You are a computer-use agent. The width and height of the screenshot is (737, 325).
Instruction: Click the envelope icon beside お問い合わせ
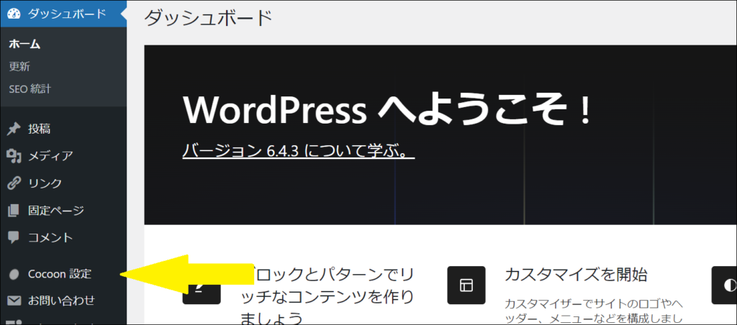(x=14, y=300)
